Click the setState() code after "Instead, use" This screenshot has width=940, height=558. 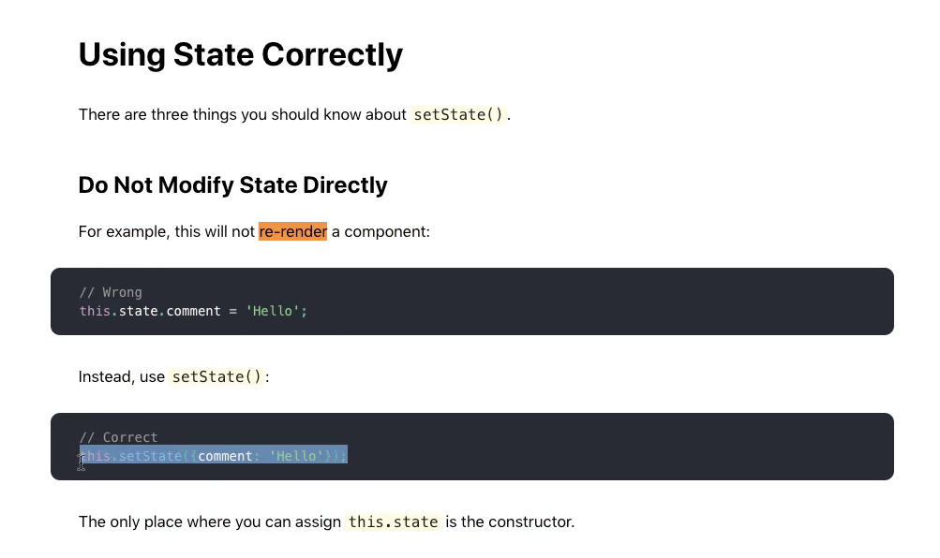click(217, 376)
